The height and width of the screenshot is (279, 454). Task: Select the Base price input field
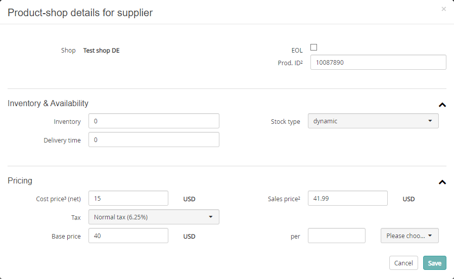tap(128, 236)
